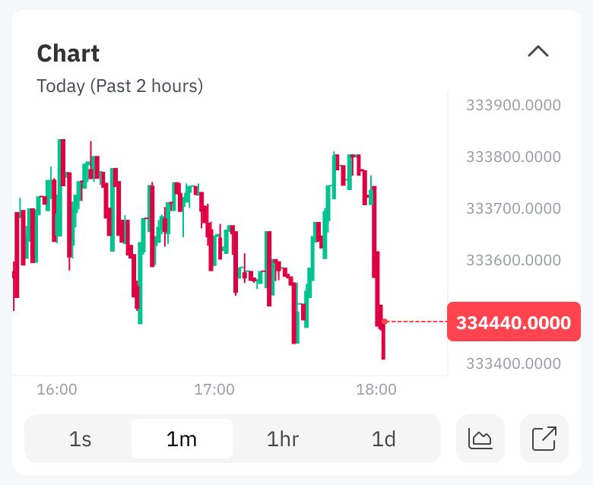The height and width of the screenshot is (485, 593).
Task: Click the 333400.0000 price axis label
Action: (513, 363)
